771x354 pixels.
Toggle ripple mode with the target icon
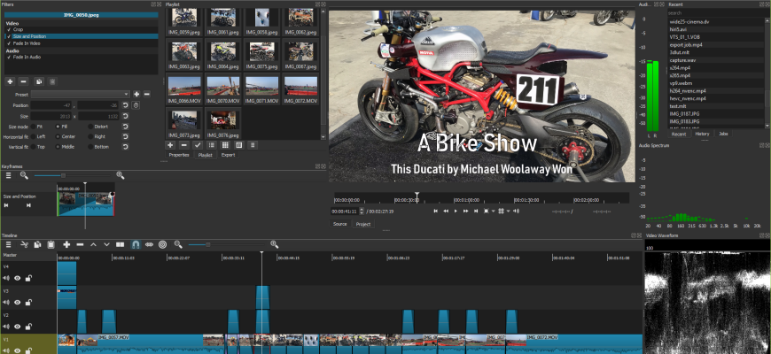pos(163,244)
